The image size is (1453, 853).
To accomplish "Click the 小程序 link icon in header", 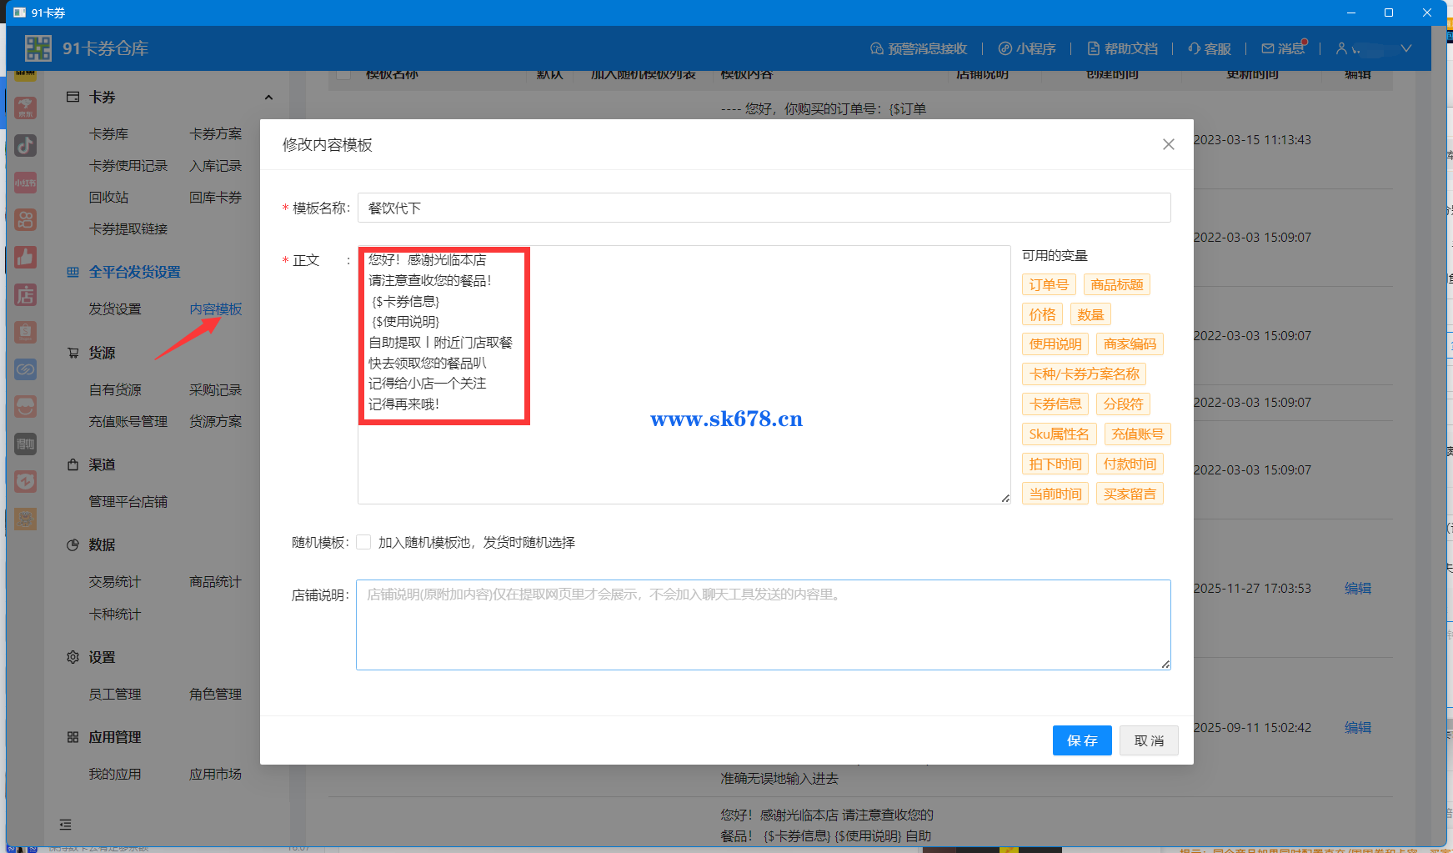I will [1005, 48].
